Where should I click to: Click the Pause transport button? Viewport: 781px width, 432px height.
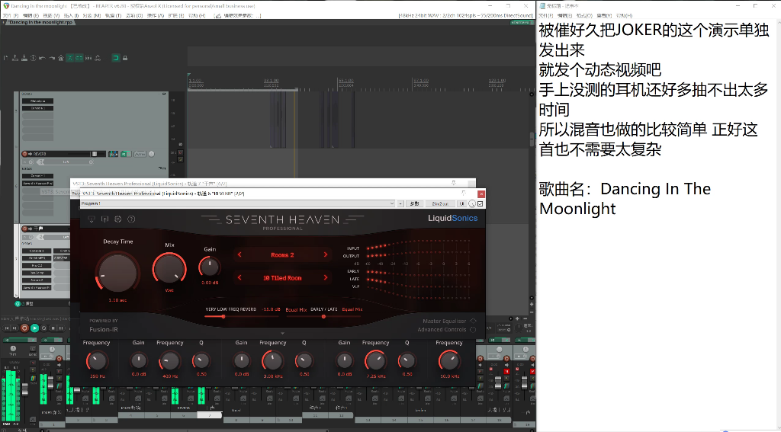[x=61, y=328]
